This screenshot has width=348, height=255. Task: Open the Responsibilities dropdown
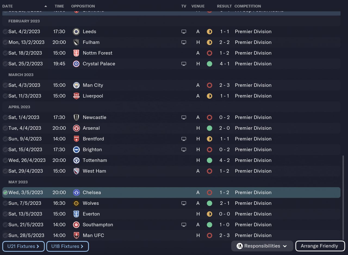[262, 246]
